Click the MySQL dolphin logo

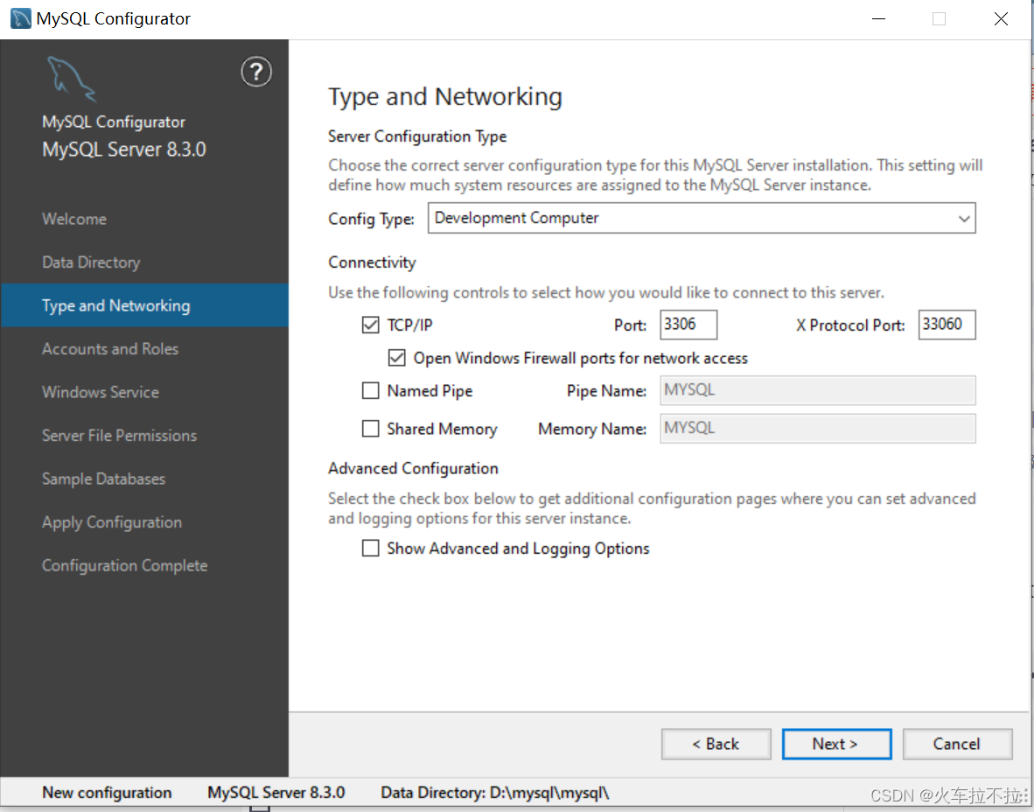point(71,80)
